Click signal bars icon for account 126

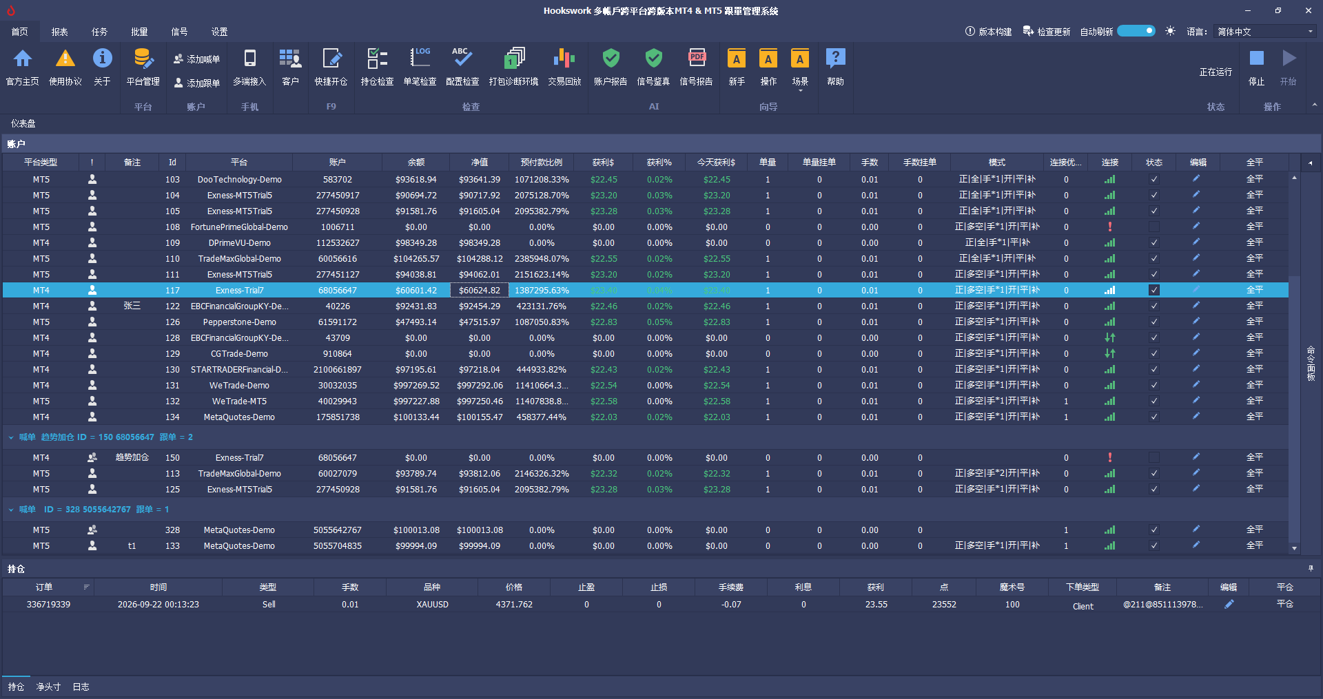point(1109,322)
